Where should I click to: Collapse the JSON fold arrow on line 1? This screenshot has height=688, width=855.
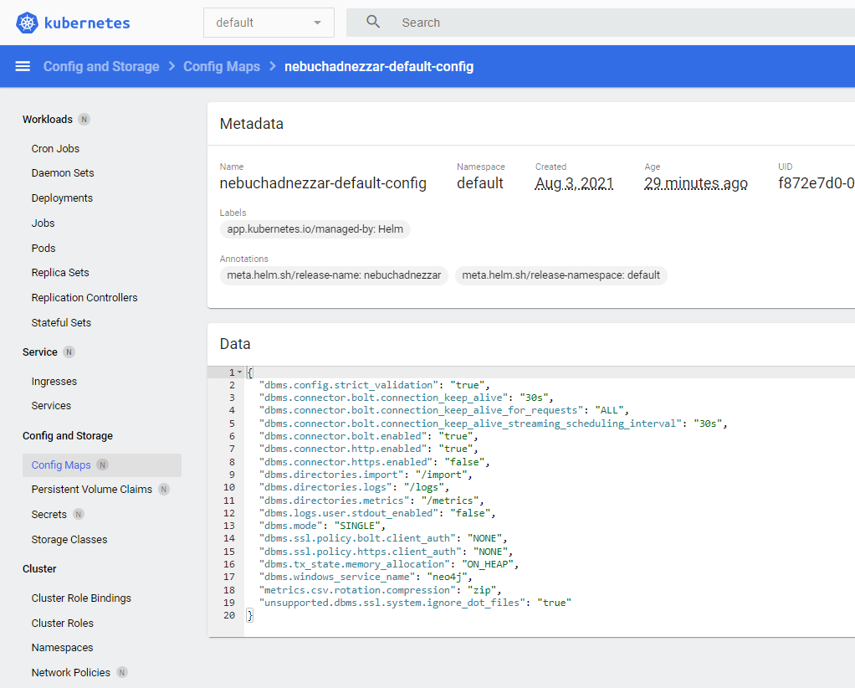[239, 372]
